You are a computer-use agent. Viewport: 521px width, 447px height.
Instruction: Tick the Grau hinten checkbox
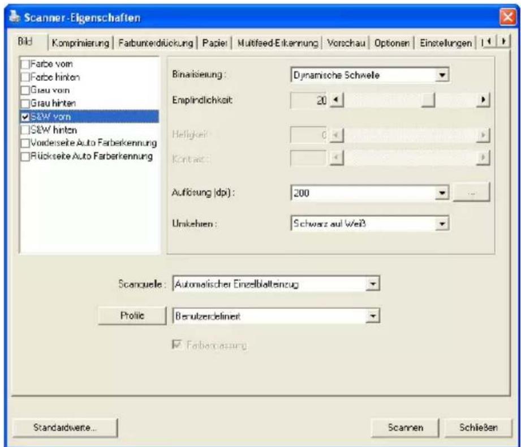point(25,104)
